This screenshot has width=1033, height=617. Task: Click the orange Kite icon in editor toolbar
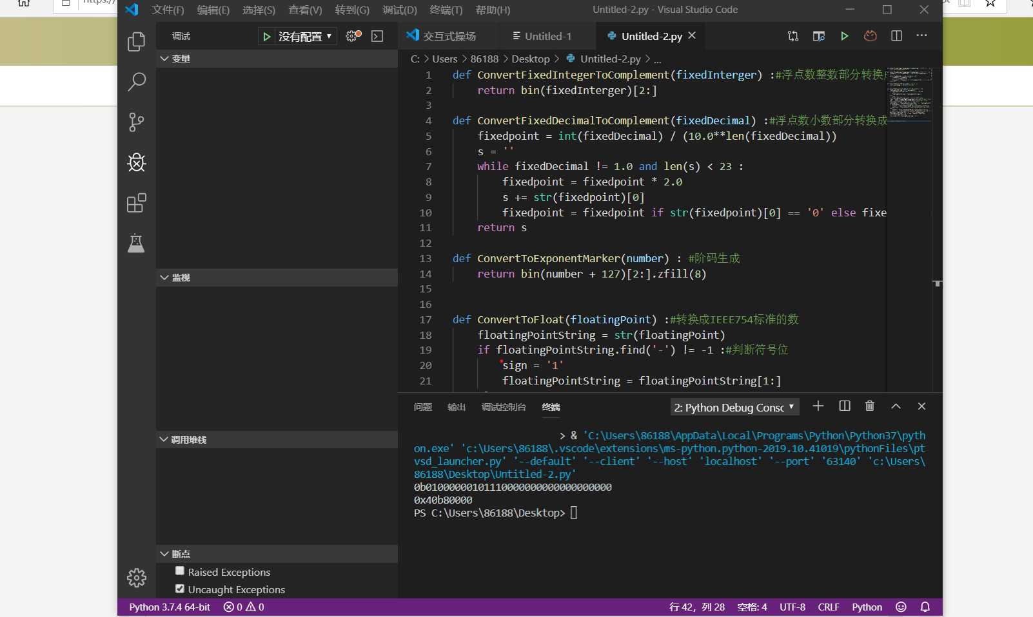point(871,36)
